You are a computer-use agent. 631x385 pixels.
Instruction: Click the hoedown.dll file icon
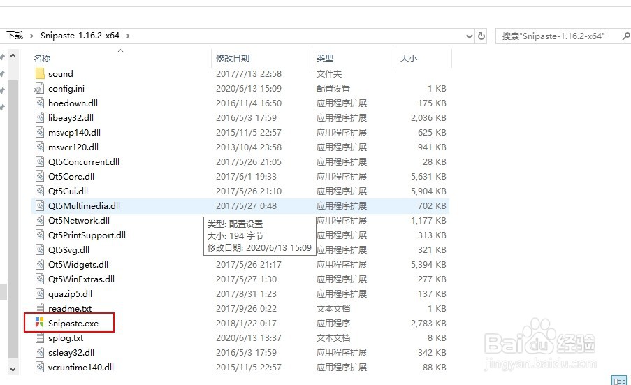[x=39, y=103]
